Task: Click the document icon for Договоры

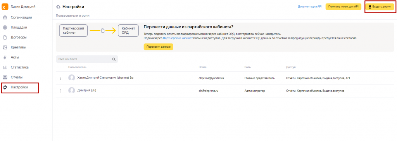Action: pos(5,38)
